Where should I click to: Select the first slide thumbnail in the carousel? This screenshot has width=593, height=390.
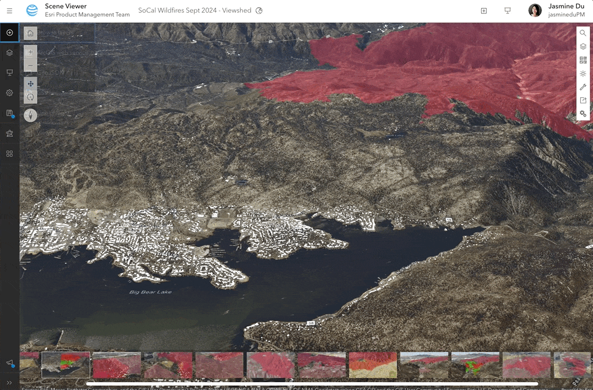pyautogui.click(x=66, y=366)
